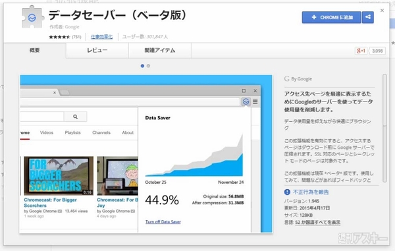Image resolution: width=395 pixels, height=251 pixels.
Task: Click the Original size: 56.8MB text
Action: coord(223,196)
